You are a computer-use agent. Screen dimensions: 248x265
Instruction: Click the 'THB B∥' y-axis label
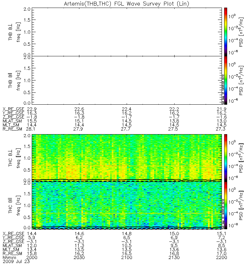click(x=11, y=80)
